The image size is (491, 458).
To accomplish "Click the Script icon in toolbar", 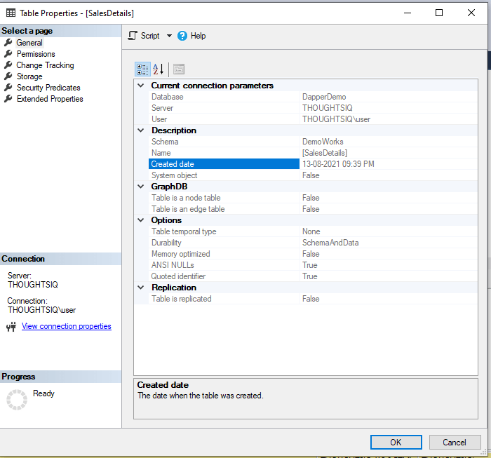I will [x=133, y=36].
